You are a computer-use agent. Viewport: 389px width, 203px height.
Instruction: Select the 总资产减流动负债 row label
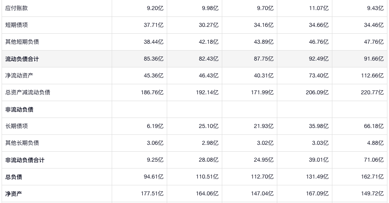(x=28, y=93)
